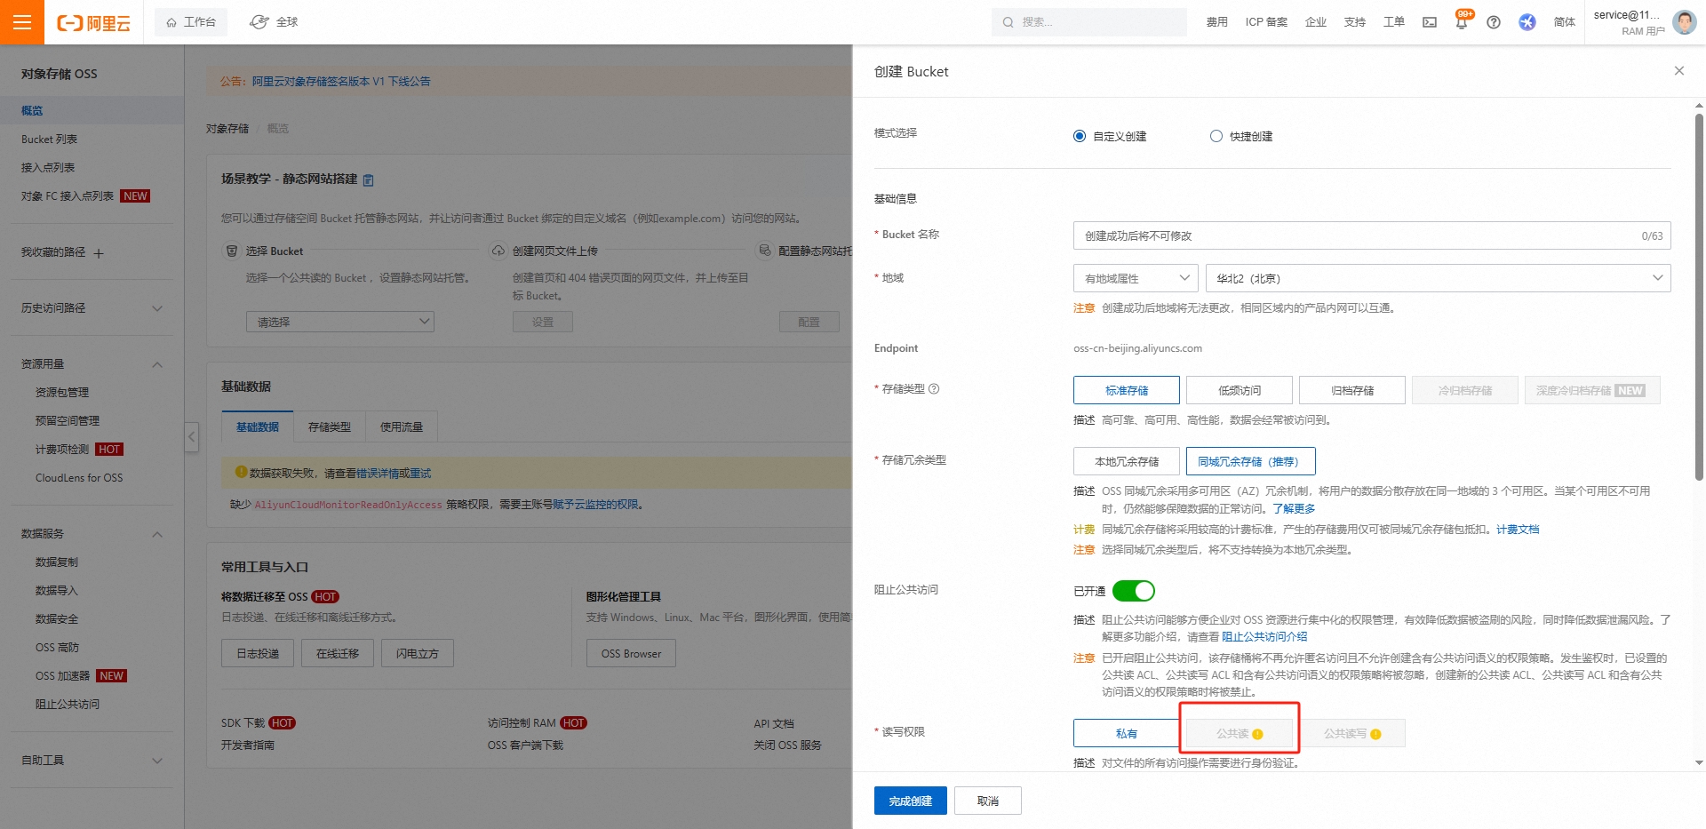Open the 阻止公共访问介绍 link

(x=1265, y=636)
